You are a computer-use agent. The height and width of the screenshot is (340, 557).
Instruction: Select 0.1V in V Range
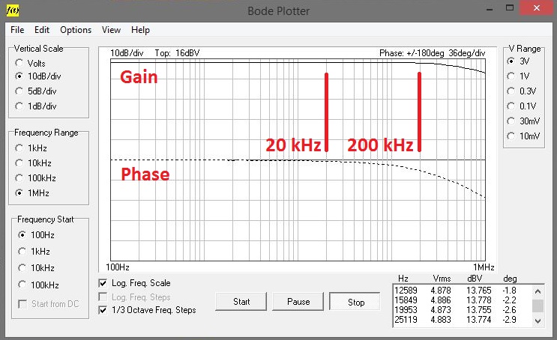click(x=511, y=106)
